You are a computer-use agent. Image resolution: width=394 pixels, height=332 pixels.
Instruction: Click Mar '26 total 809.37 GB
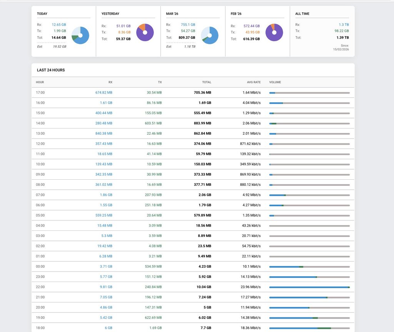187,37
